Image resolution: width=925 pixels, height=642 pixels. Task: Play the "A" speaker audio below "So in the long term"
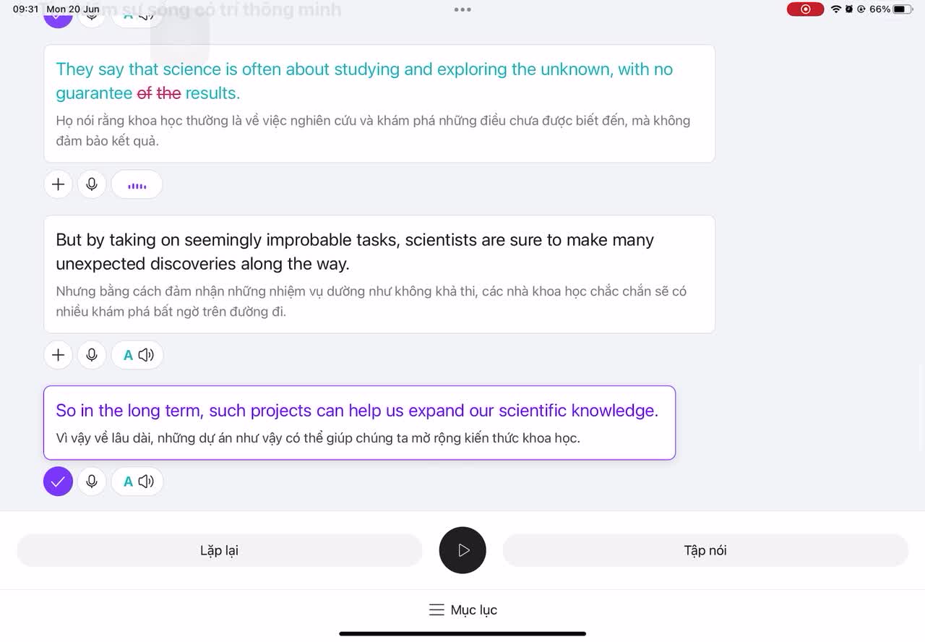pos(137,482)
